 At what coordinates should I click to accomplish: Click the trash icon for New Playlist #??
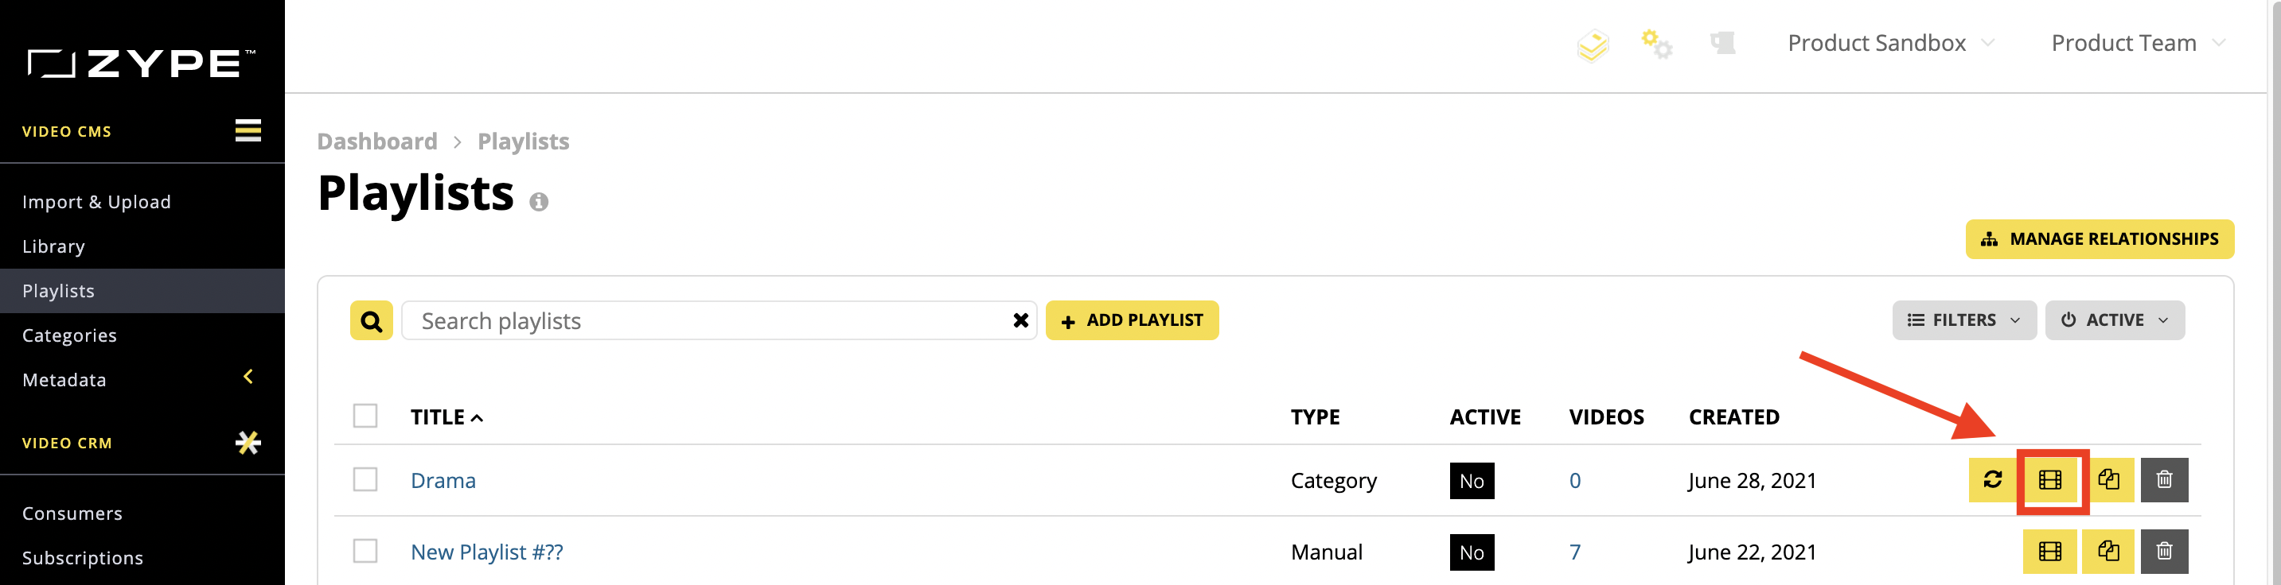click(2164, 552)
